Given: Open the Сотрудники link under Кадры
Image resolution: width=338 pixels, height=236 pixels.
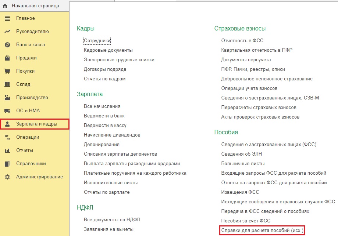Looking at the screenshot, I should coord(97,41).
